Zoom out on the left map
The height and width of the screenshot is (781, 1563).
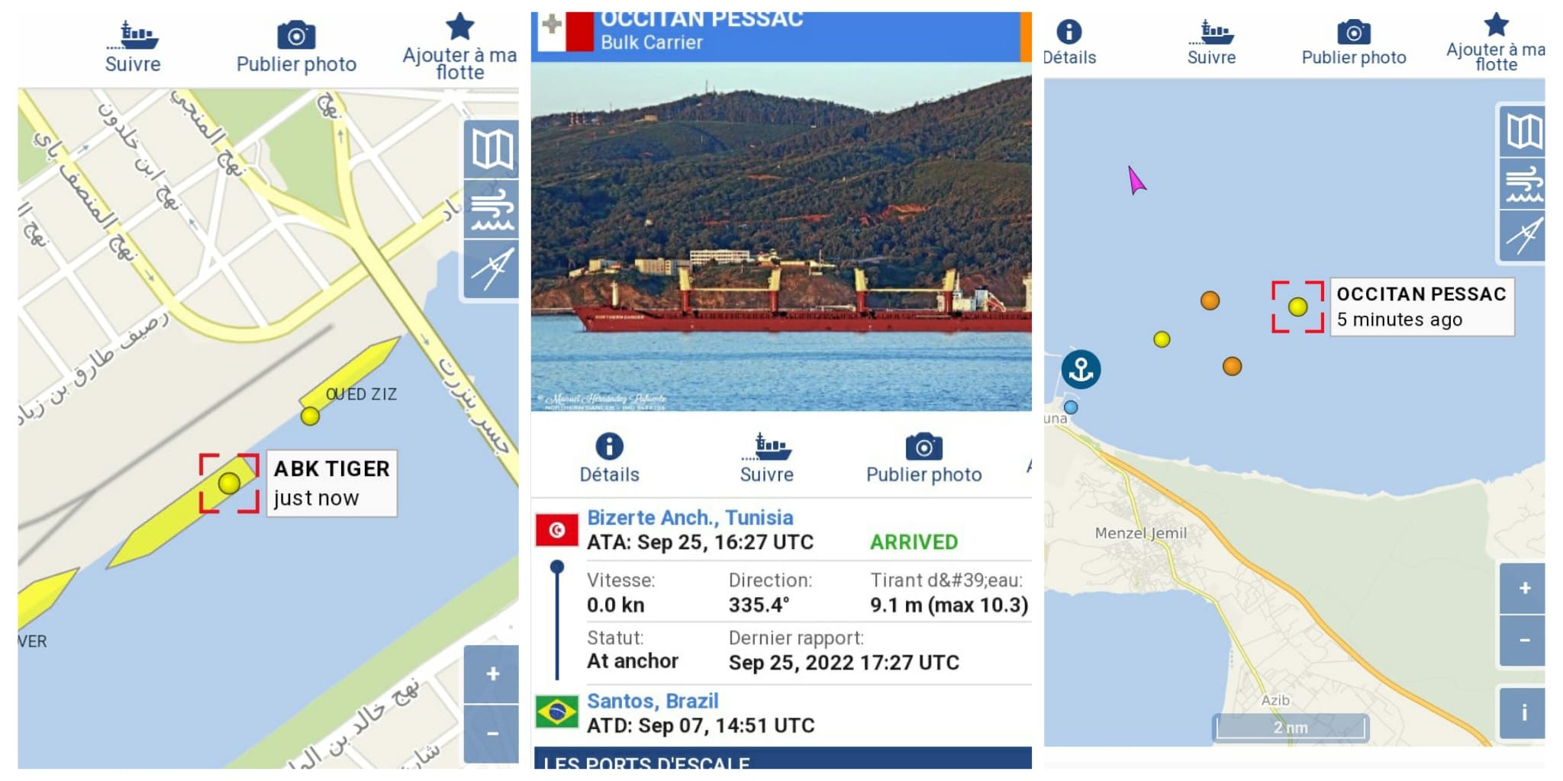491,734
